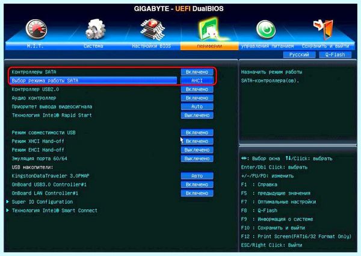Viewport: 361px width, 256px height.
Task: Select the Контроллеры SATA label
Action: click(x=34, y=72)
